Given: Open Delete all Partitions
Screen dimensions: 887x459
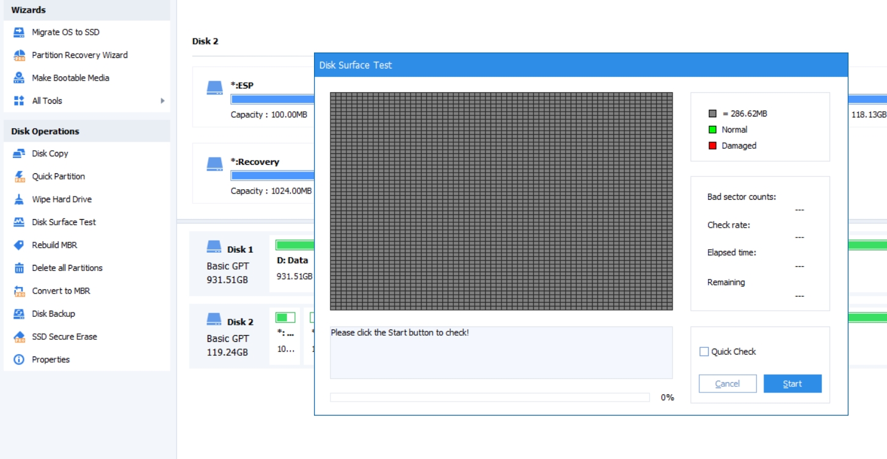Looking at the screenshot, I should [68, 267].
